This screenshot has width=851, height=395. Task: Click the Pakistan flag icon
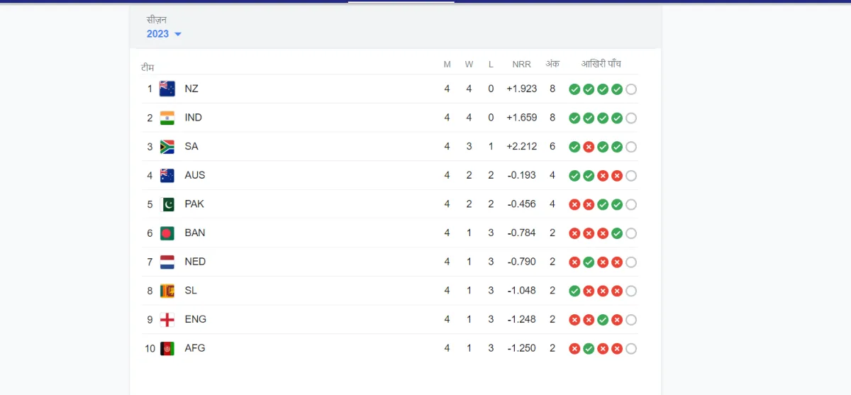167,204
